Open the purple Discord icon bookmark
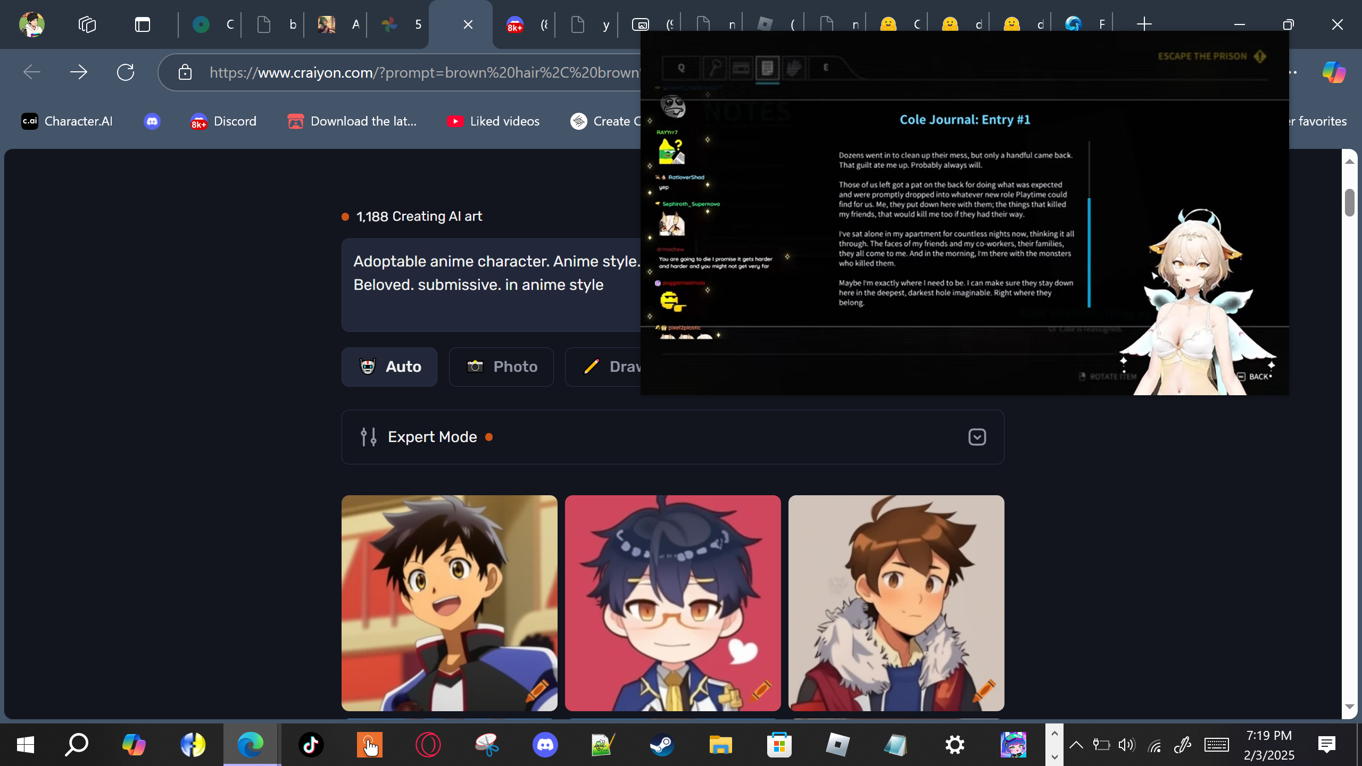1362x766 pixels. 152,121
